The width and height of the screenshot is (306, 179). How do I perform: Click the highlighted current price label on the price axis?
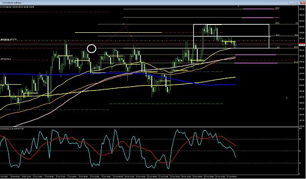302,45
